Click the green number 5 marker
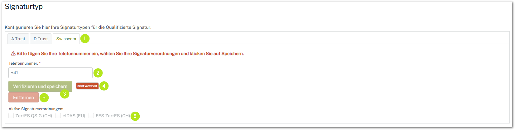Screen dimensions: 515x130 click(x=44, y=97)
